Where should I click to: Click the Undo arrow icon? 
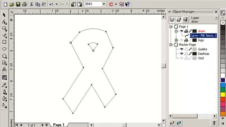52,4
